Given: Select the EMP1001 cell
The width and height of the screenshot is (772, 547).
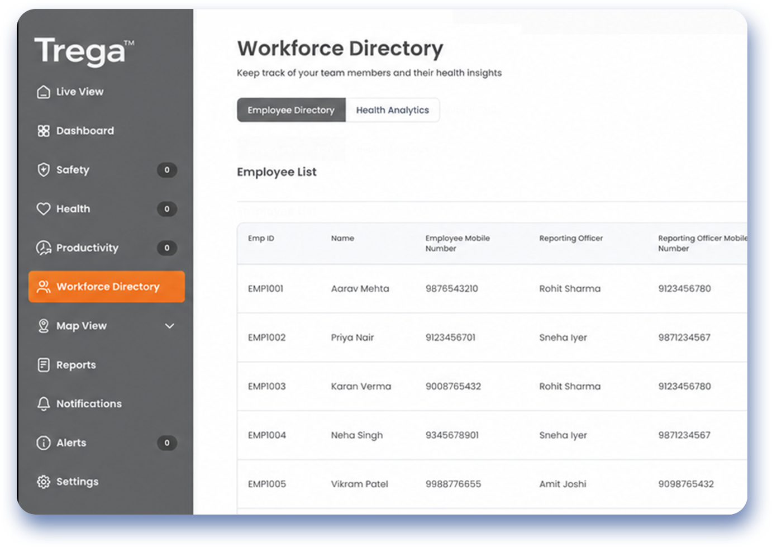Looking at the screenshot, I should (266, 289).
